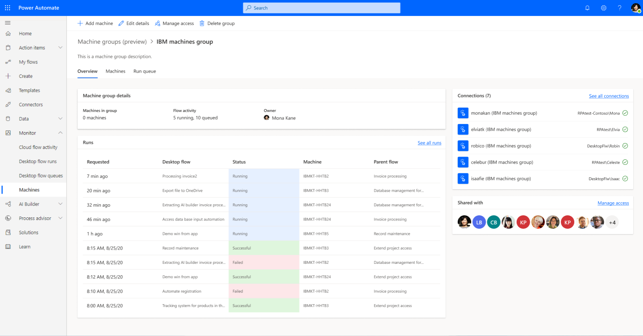Expand the Action items chevron
The width and height of the screenshot is (643, 336).
click(60, 48)
